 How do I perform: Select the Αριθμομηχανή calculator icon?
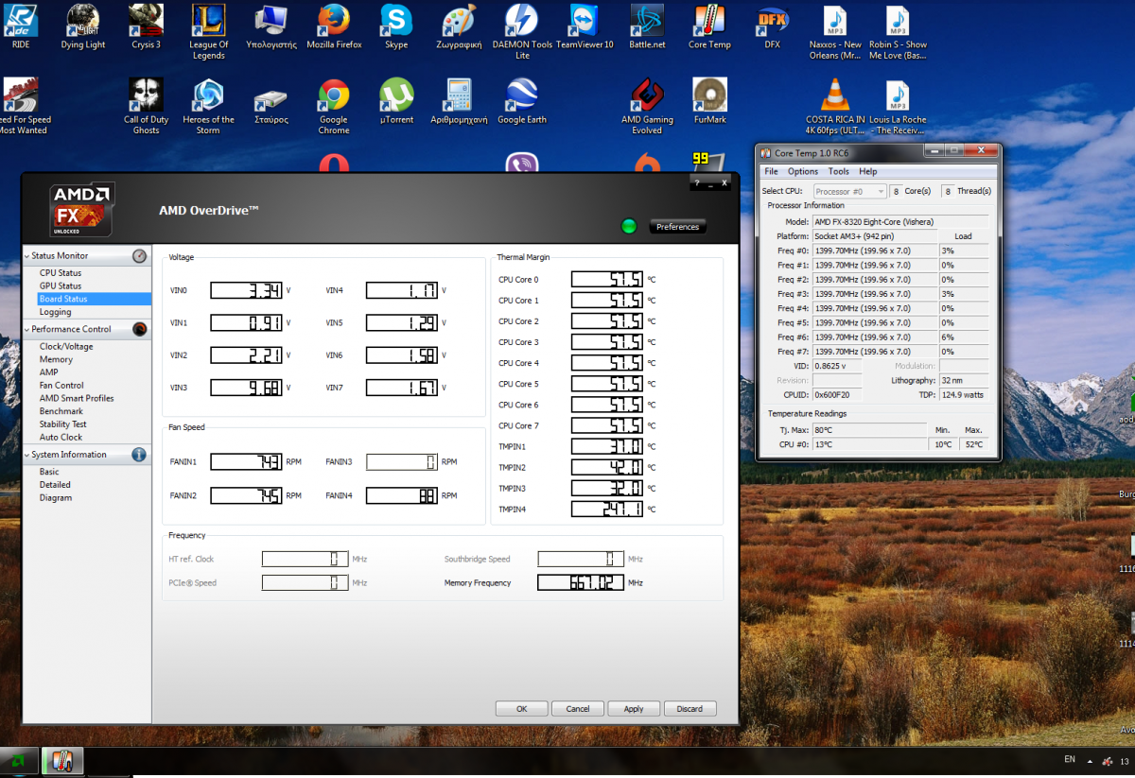(460, 102)
